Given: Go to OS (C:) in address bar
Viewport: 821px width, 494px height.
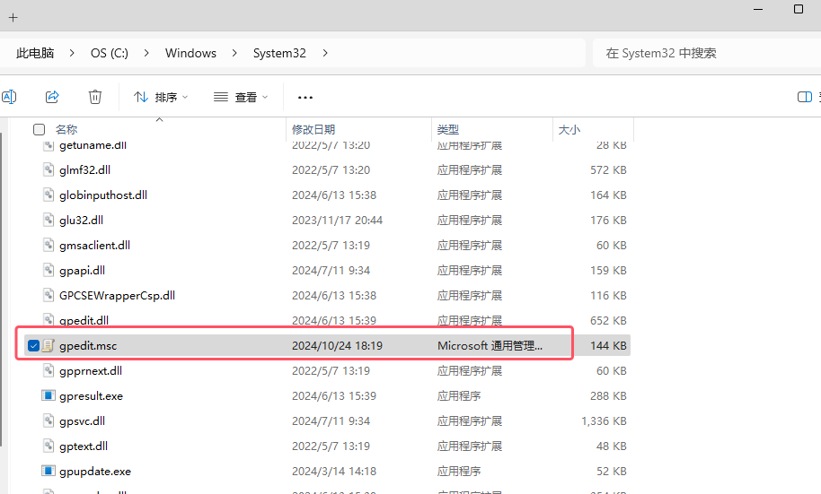Looking at the screenshot, I should pos(110,53).
